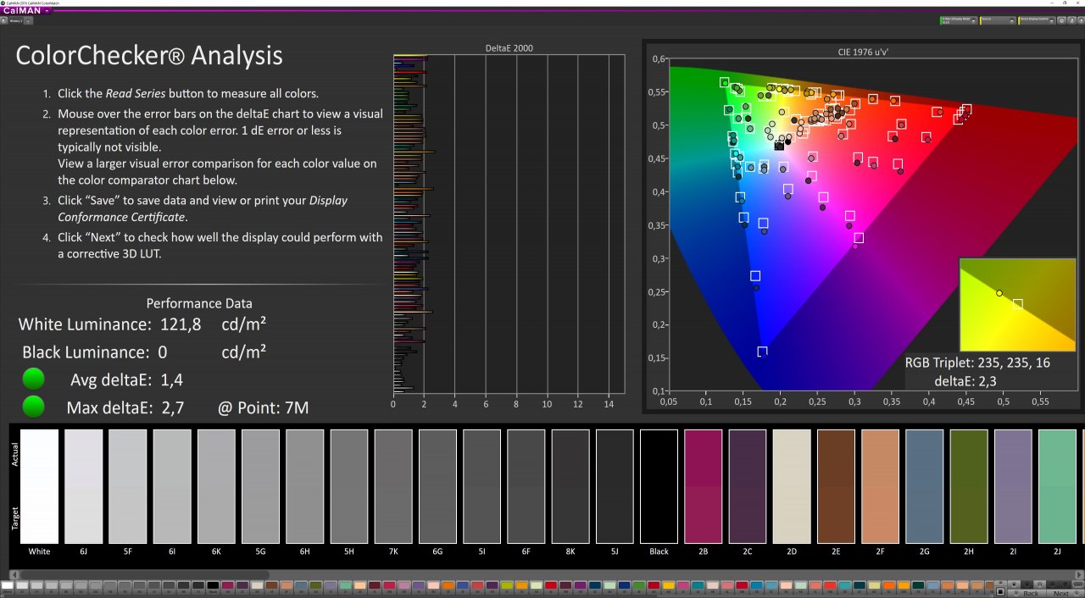
Task: Expand the Source dropdown
Action: (998, 20)
